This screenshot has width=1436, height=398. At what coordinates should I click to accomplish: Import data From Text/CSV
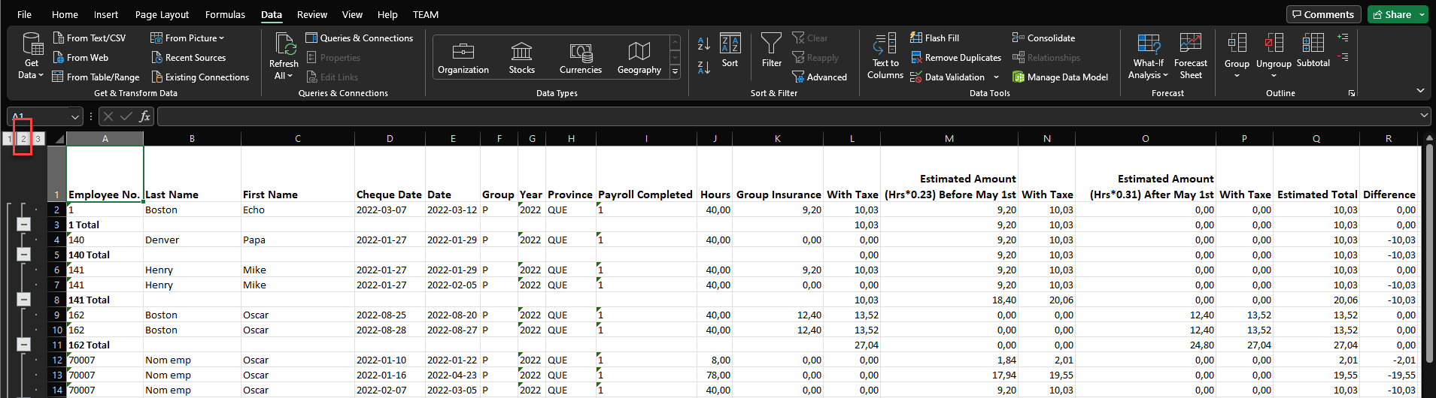90,38
